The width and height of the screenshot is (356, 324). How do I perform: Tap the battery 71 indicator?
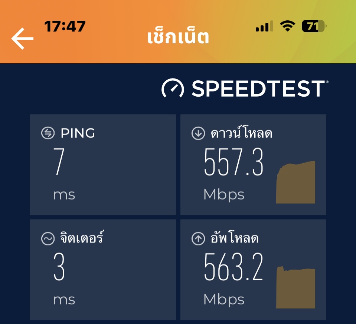pos(314,26)
